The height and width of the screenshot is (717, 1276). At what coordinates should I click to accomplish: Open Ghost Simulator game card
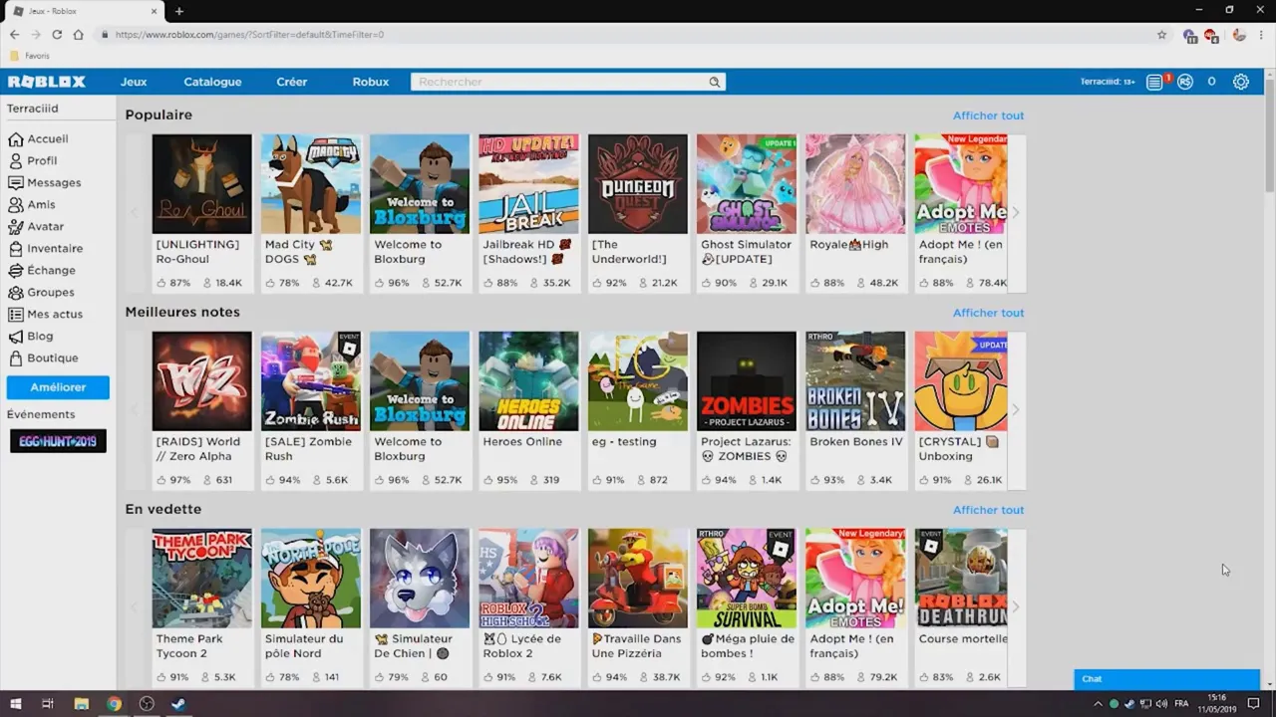pos(747,213)
